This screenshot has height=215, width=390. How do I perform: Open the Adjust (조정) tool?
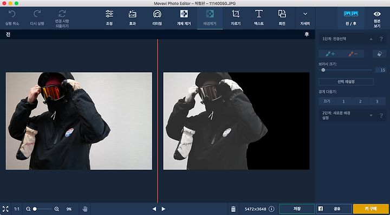point(109,18)
